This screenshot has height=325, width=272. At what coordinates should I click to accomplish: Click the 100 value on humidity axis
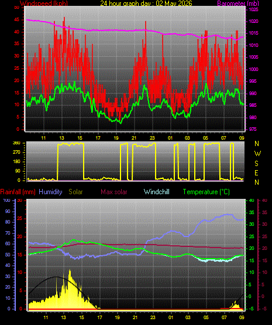(6, 201)
